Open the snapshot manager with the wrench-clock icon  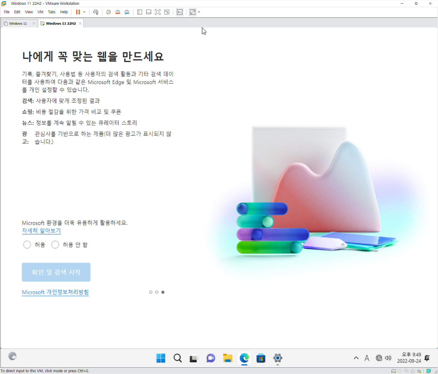(127, 12)
